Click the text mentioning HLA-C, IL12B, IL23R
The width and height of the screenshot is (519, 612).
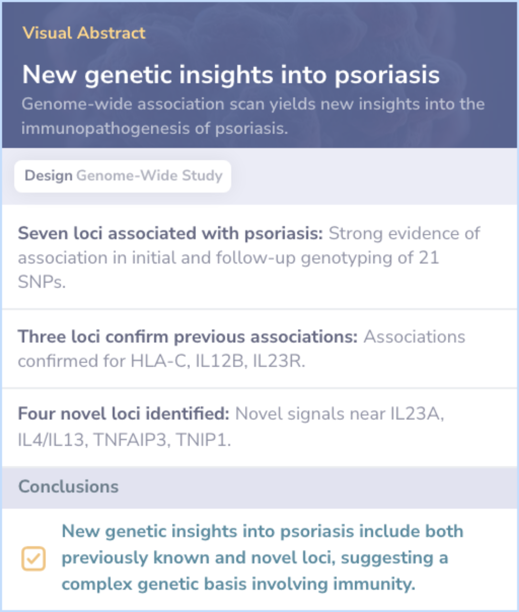[161, 361]
